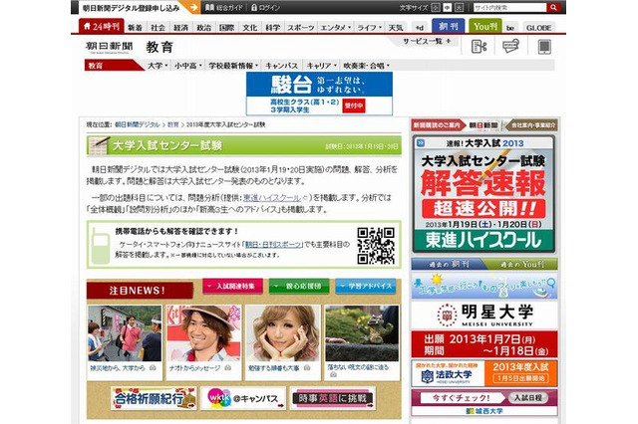Click the ログイン lock icon

(254, 7)
